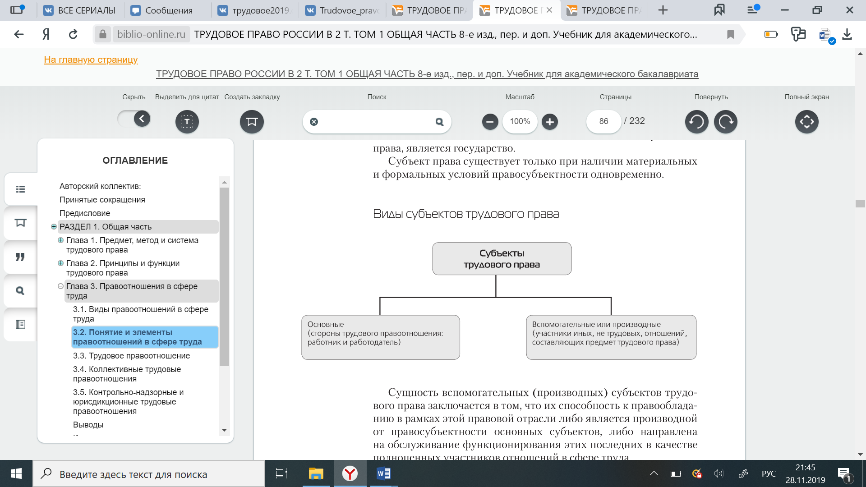
Task: Open the page thumbnails sidebar tab
Action: (20, 325)
